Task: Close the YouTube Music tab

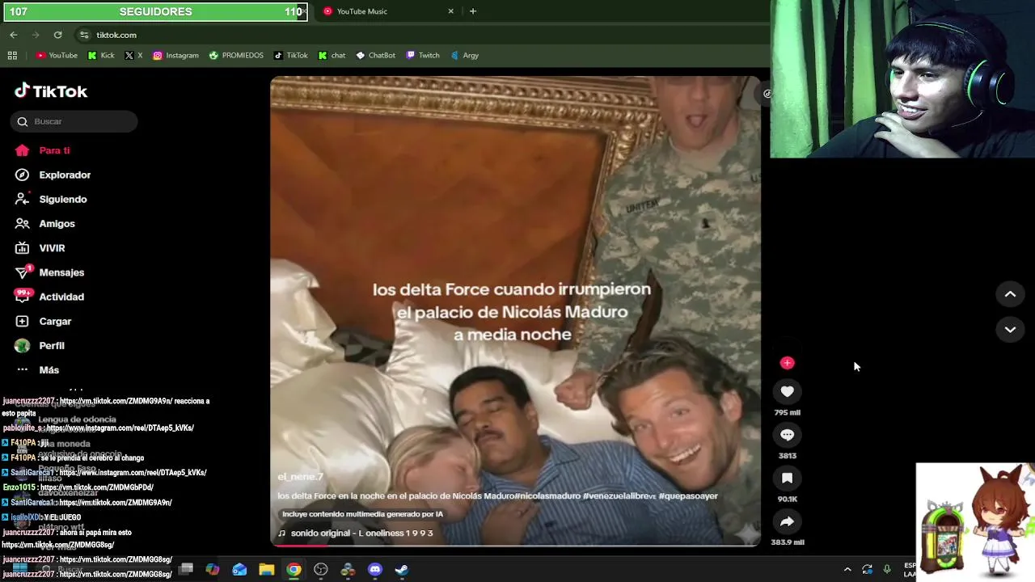Action: (x=450, y=11)
